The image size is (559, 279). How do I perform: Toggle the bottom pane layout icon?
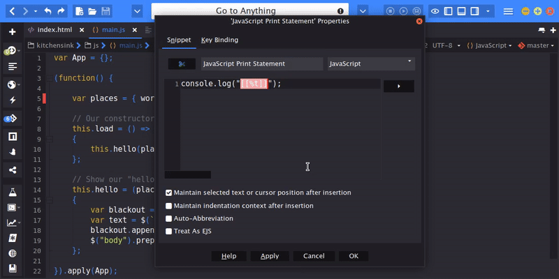461,11
